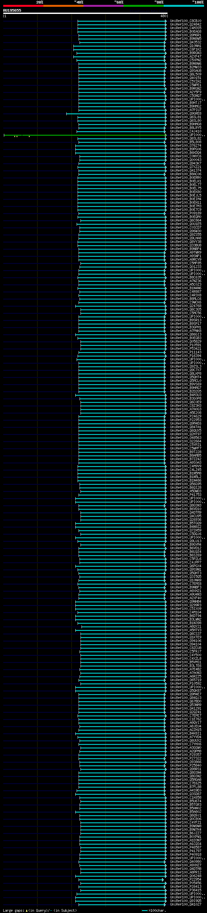Select hit UniRef100_B4N9Z2
Viewport: 207px width, 913px height.
185,527
